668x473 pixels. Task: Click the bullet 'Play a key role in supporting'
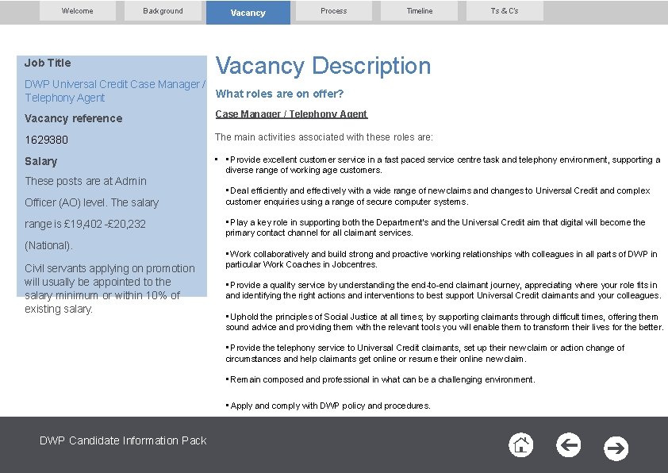click(x=436, y=228)
